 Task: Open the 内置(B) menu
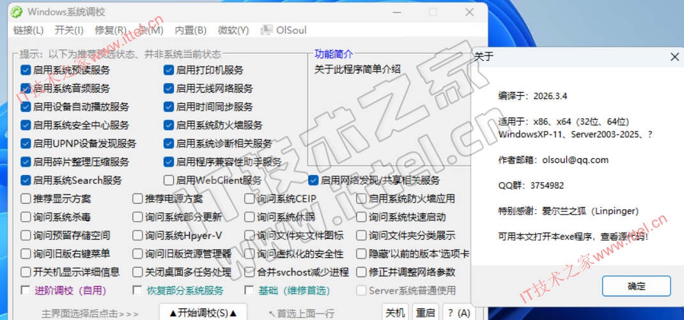tap(190, 30)
